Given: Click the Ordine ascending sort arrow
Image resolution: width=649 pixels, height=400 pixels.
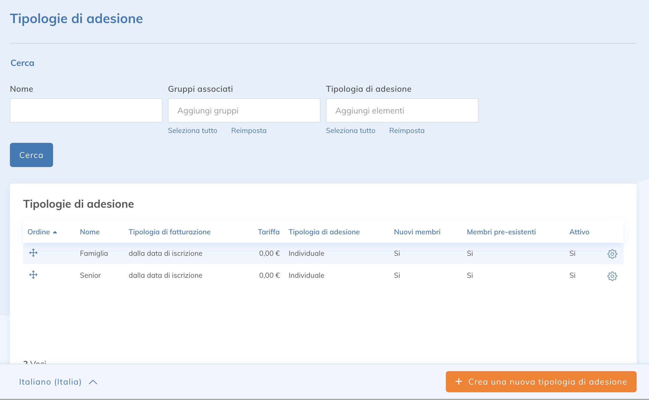Looking at the screenshot, I should [55, 232].
